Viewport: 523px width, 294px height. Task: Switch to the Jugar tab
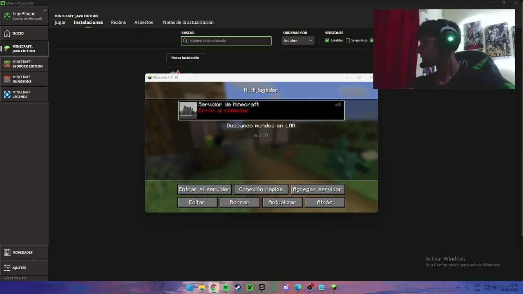60,22
